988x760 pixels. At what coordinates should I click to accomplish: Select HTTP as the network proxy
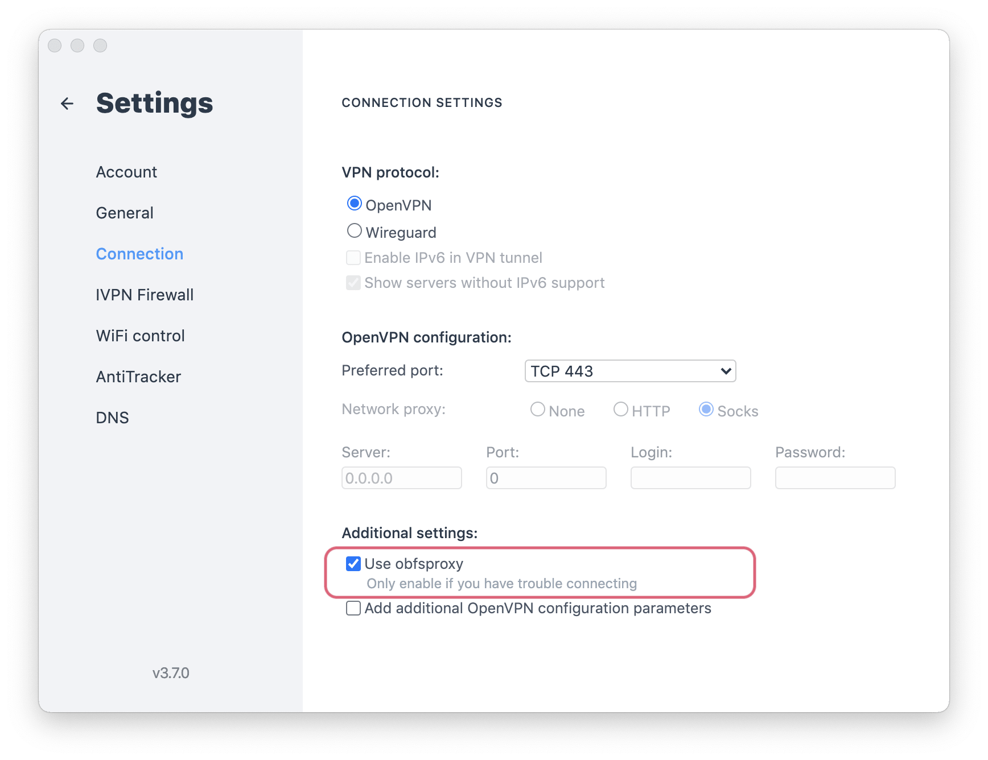click(620, 409)
